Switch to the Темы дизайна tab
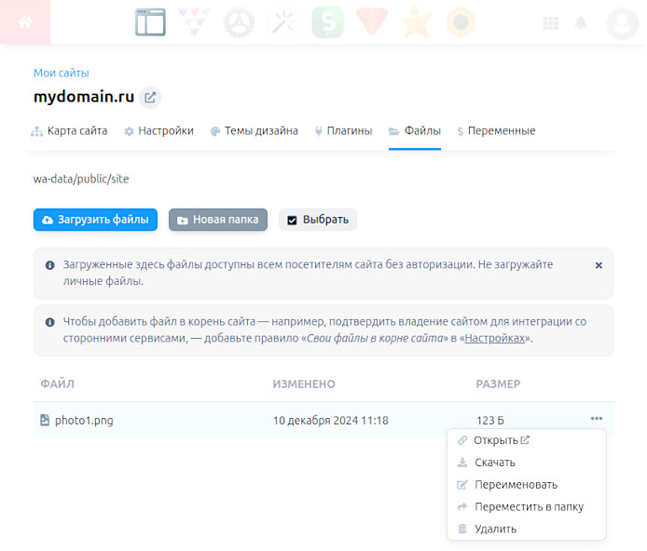Image resolution: width=647 pixels, height=551 pixels. (254, 131)
